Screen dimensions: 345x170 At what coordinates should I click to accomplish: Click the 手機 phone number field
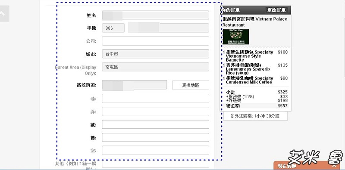(x=169, y=28)
